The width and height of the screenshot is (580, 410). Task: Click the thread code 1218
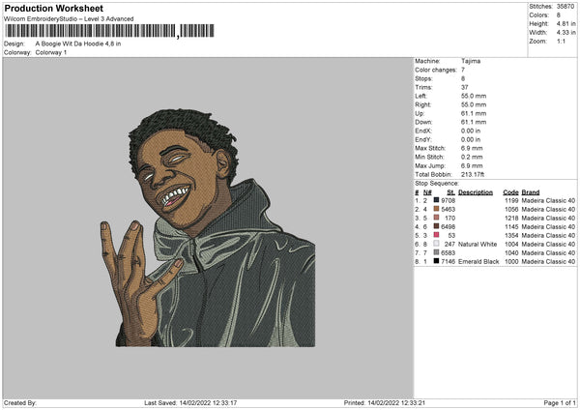(x=511, y=218)
